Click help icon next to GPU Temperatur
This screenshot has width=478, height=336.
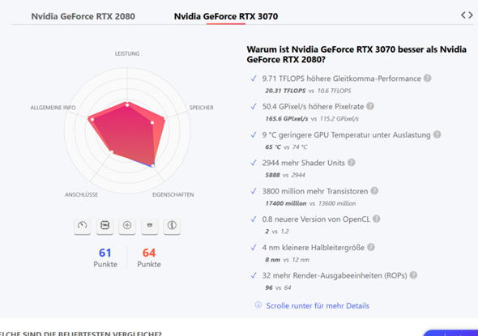click(x=437, y=134)
